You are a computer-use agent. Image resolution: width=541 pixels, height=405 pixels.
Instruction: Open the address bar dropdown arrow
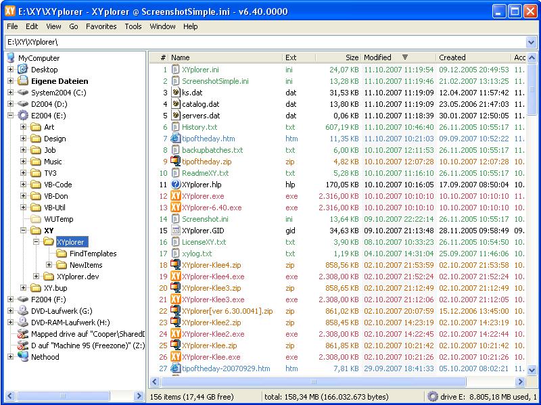[x=531, y=43]
